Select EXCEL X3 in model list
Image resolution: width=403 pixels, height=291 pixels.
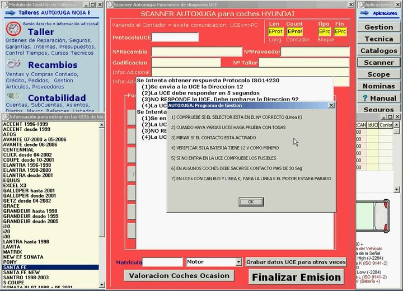[x=50, y=185]
